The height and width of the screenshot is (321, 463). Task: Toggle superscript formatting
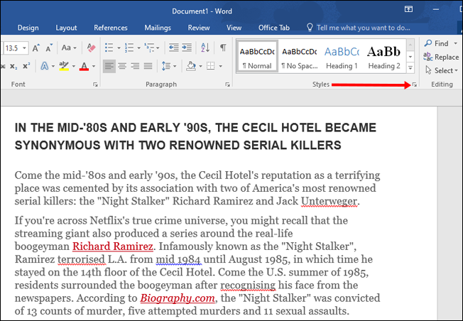pos(26,66)
